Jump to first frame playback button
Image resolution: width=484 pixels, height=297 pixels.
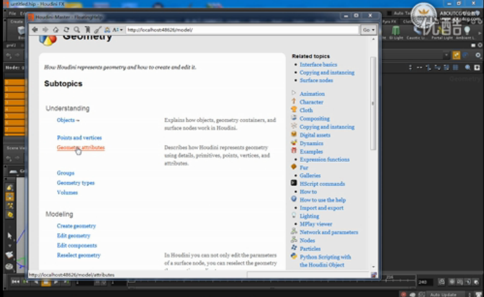[15, 281]
